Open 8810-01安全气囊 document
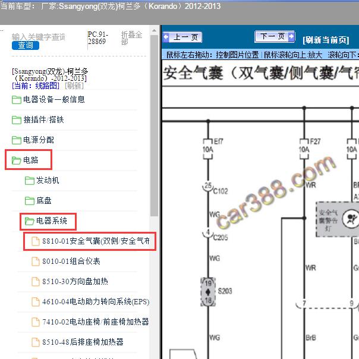359x359 pixels. pos(90,241)
